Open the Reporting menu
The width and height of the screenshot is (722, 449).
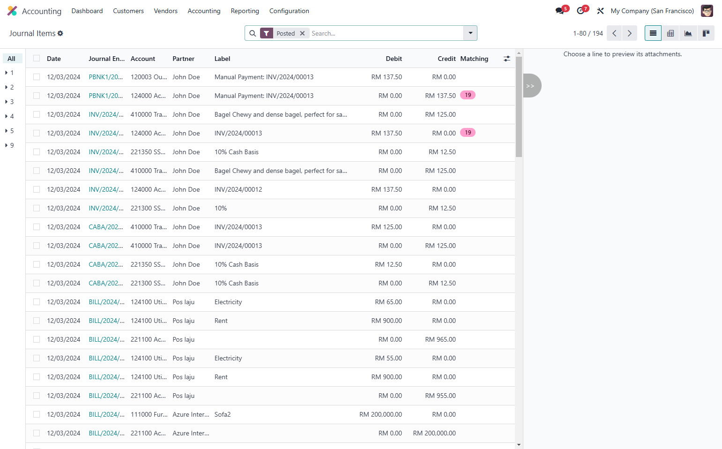point(245,11)
